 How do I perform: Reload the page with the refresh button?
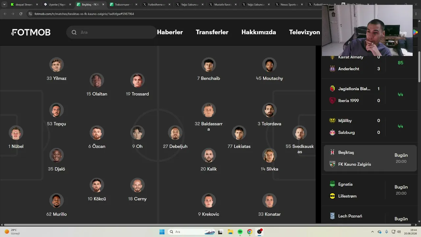[21, 14]
